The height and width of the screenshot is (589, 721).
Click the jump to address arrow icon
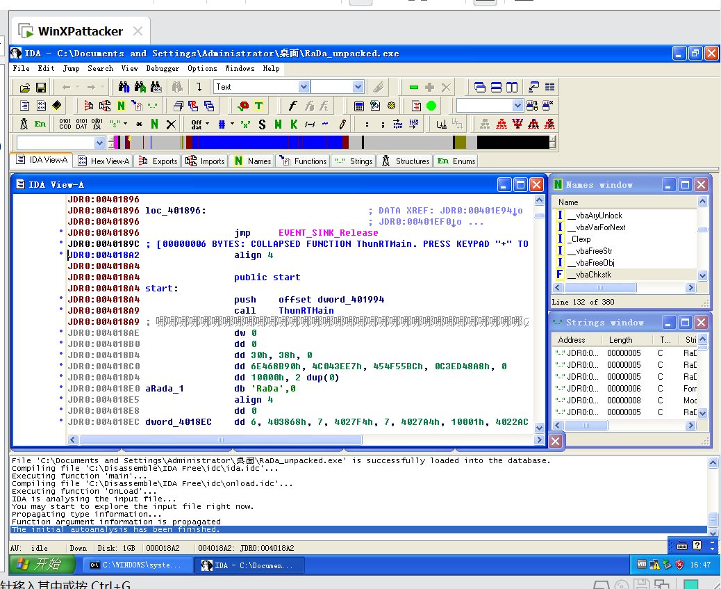click(199, 87)
